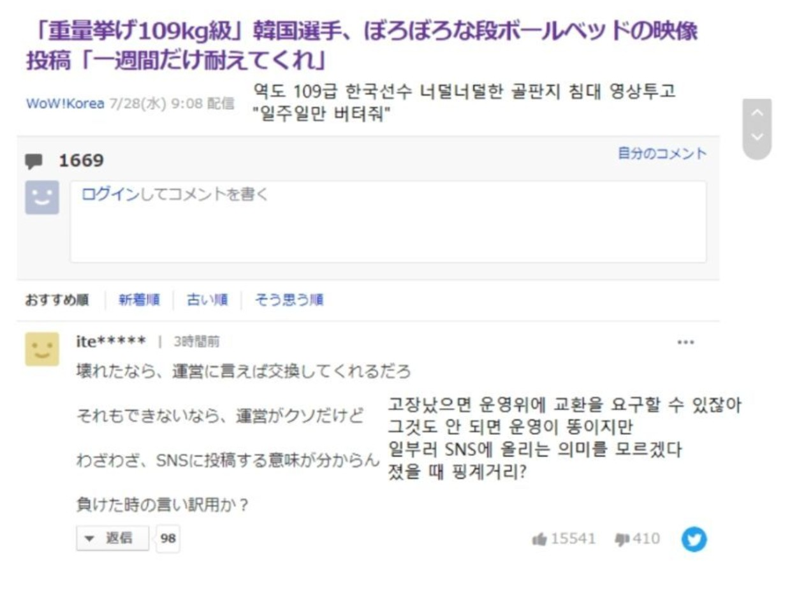Click the thumbs-up icon with 15541

pos(539,540)
